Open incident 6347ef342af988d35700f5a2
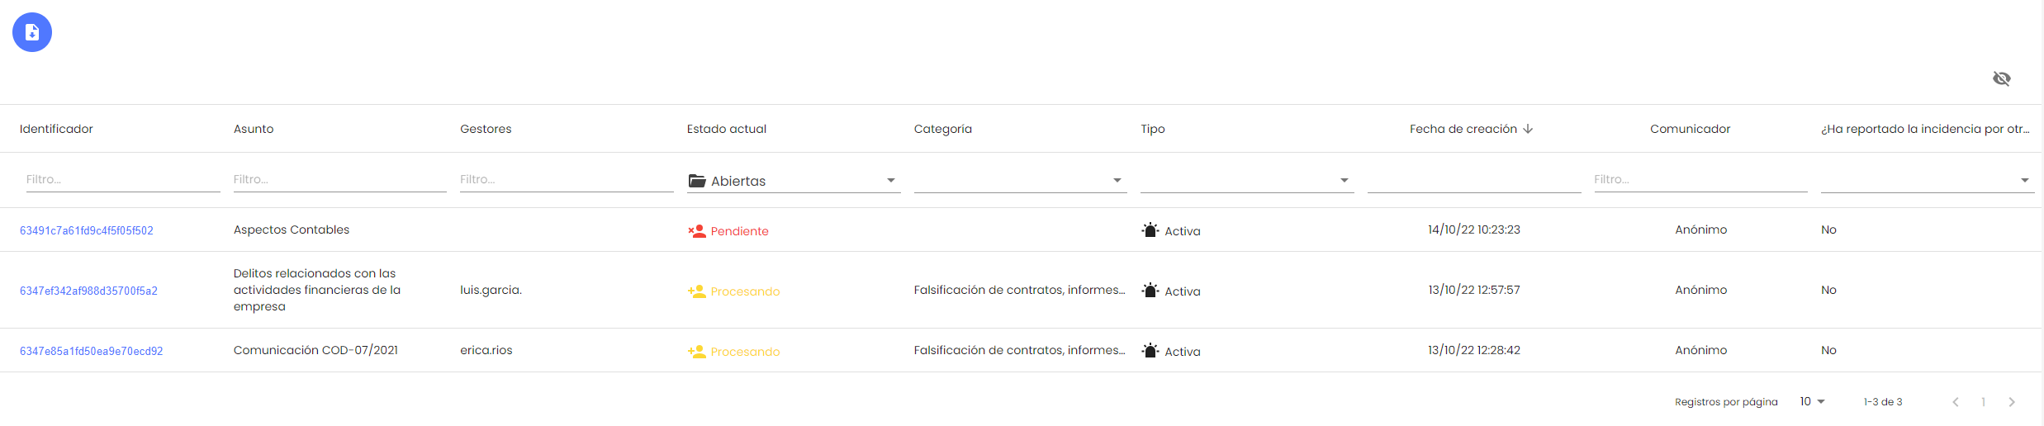The width and height of the screenshot is (2044, 426). coord(88,291)
